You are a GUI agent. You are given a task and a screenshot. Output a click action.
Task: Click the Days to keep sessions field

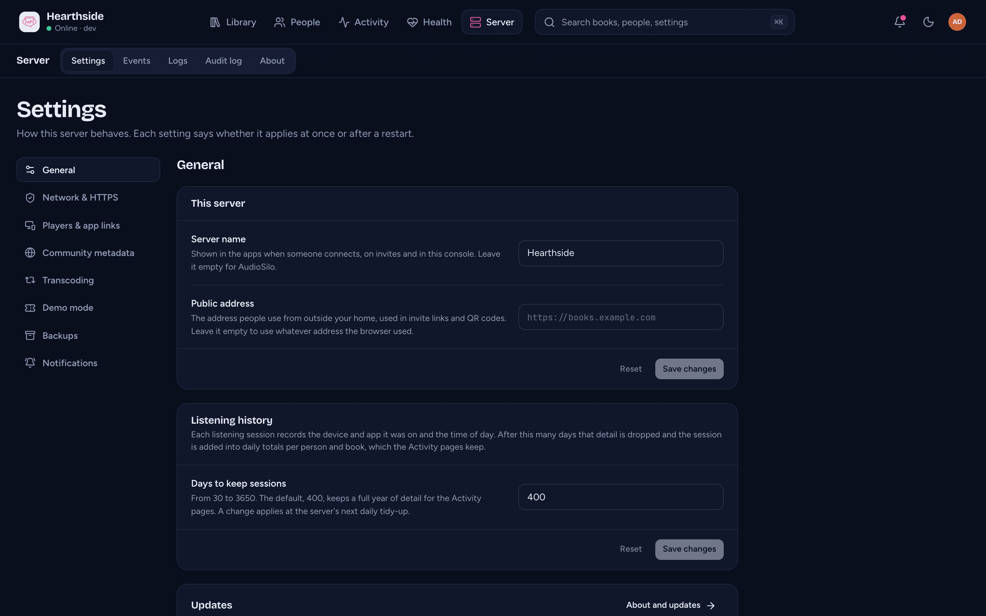620,497
